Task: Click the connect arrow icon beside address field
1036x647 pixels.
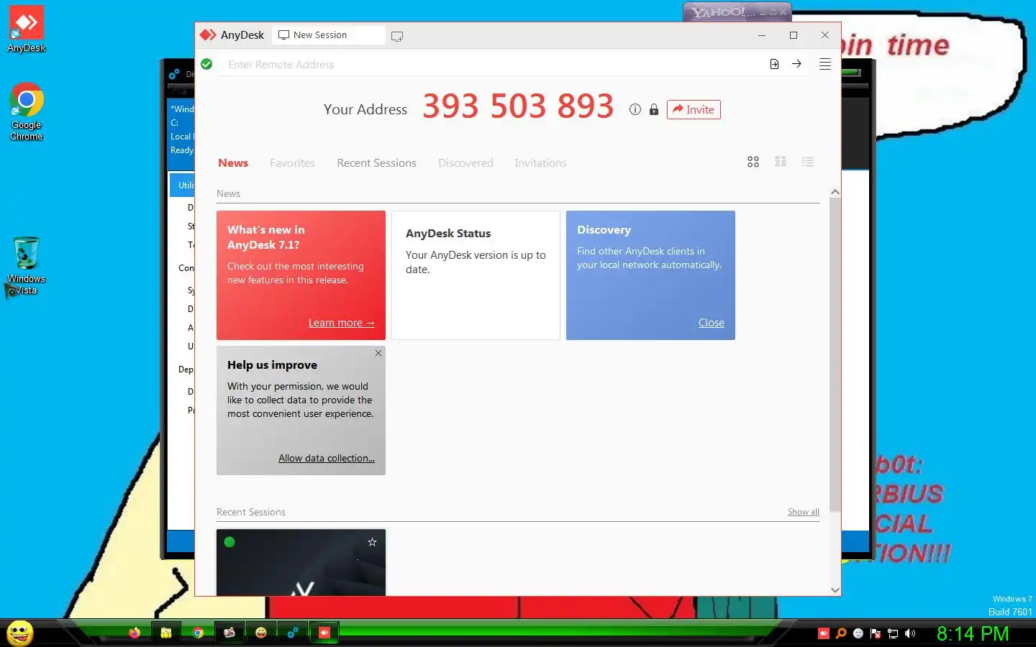Action: (796, 64)
